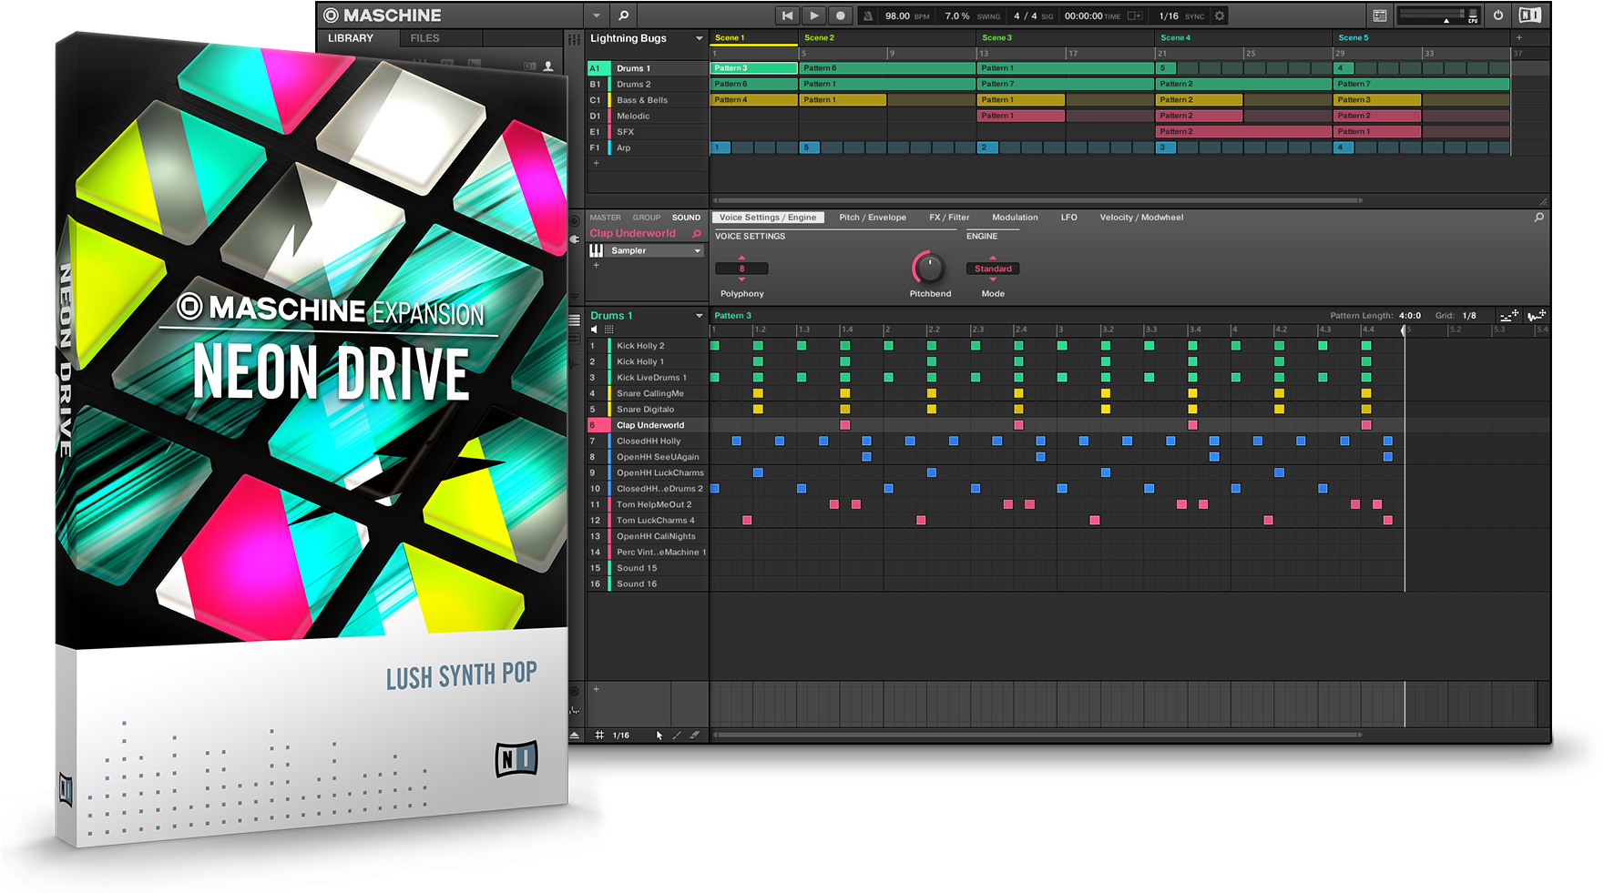Screen dimensions: 1604x893
Task: Decrease Polyphony with the down arrow
Action: (741, 279)
